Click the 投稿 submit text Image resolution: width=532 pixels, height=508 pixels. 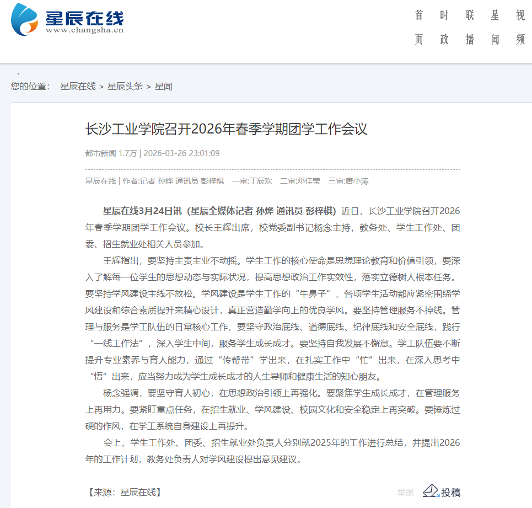451,493
